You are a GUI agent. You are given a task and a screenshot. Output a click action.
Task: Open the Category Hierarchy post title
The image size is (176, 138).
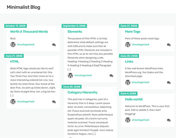tap(82, 92)
